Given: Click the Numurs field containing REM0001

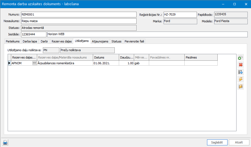Looking at the screenshot, I should click(x=79, y=14).
